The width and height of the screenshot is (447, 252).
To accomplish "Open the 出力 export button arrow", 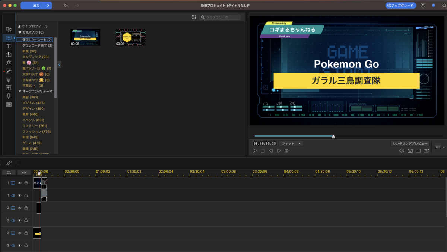I will [48, 6].
